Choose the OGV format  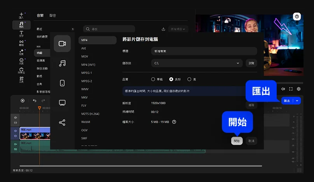click(x=84, y=130)
